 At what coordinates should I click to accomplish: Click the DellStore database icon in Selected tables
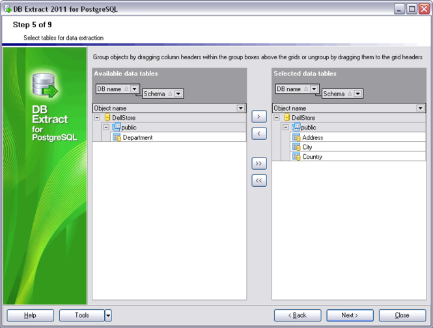point(287,117)
